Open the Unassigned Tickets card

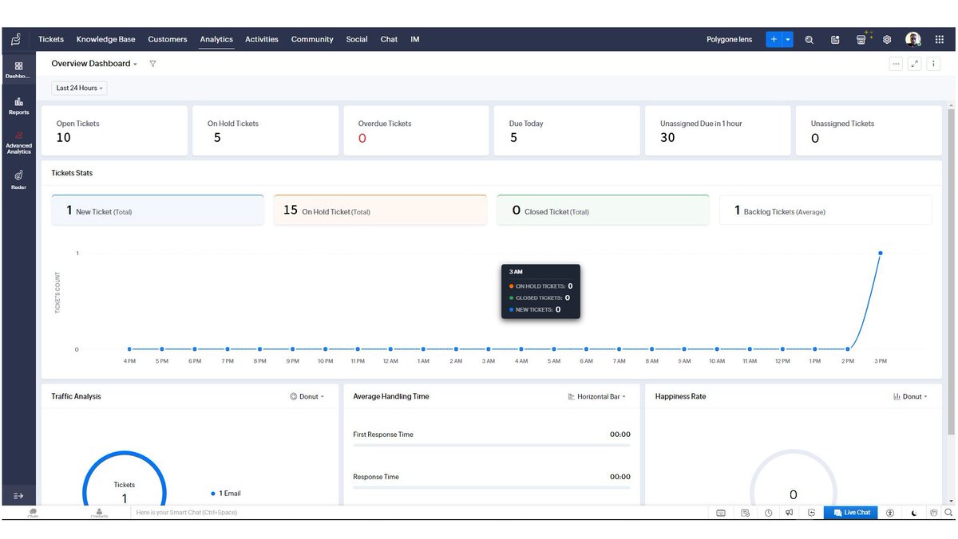[x=869, y=131]
